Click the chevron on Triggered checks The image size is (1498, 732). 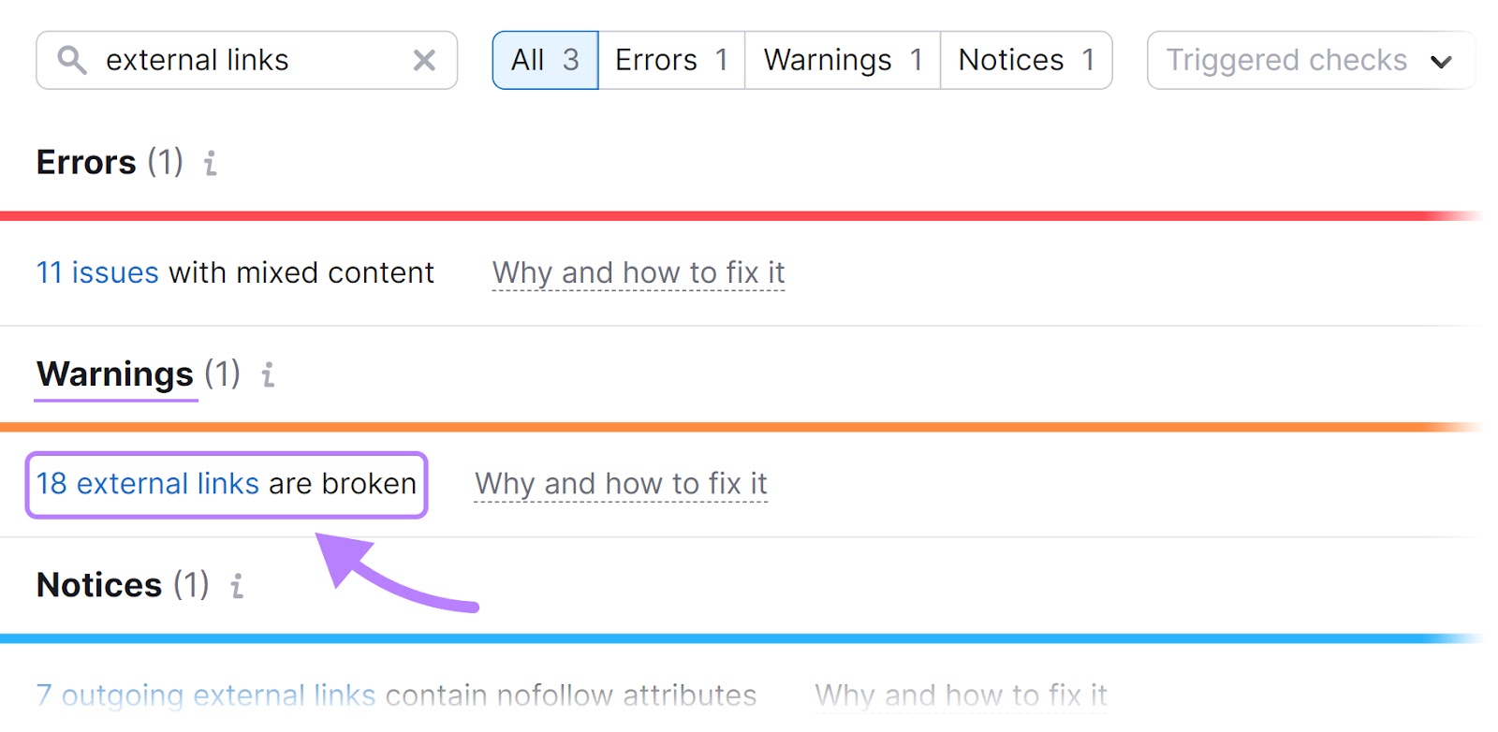tap(1441, 62)
